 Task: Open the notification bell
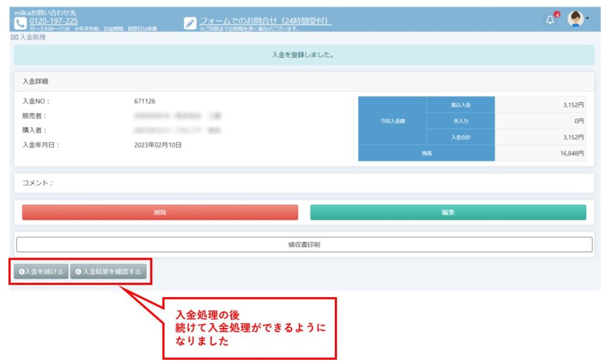click(x=550, y=20)
